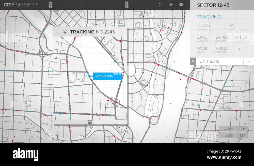Select the SAT02 satellite option

click(x=221, y=39)
